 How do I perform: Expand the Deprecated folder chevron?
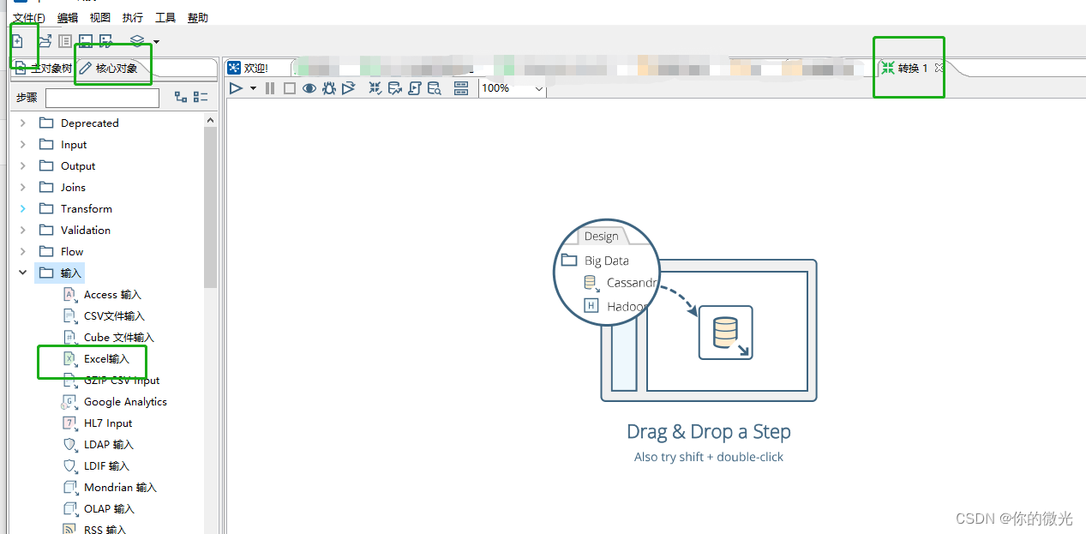click(23, 123)
